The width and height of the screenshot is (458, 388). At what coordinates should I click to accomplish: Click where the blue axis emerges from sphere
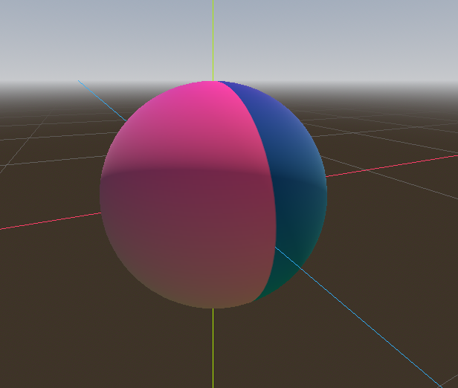(278, 250)
